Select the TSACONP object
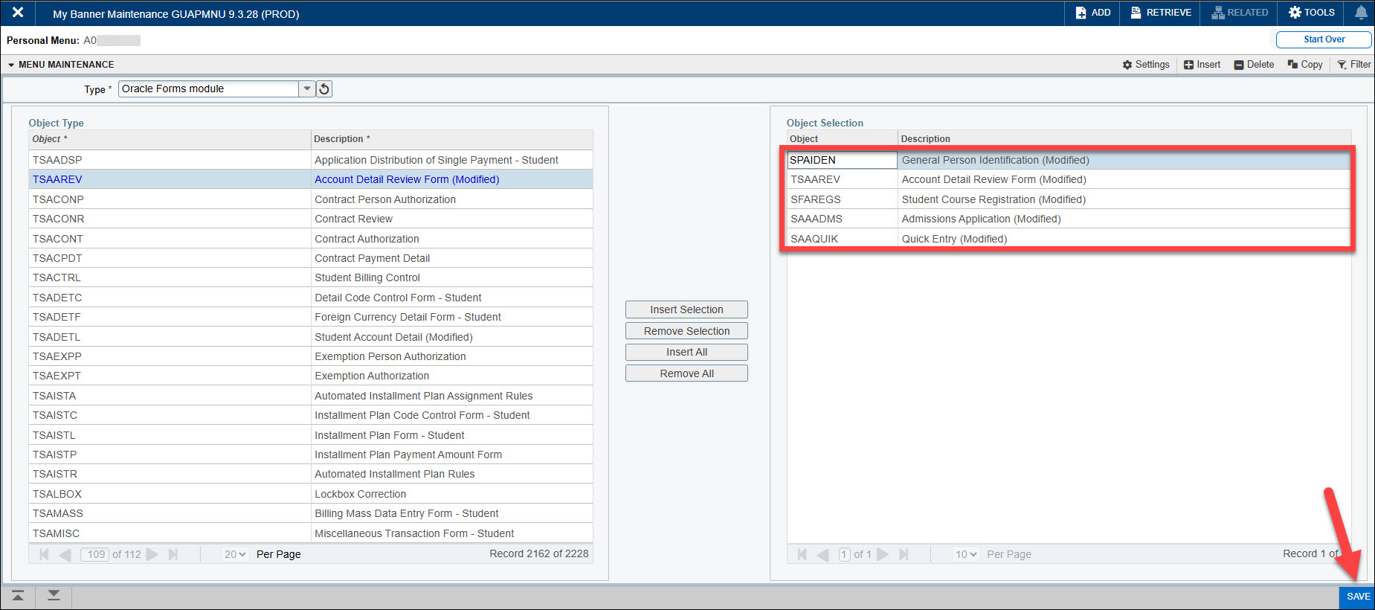This screenshot has height=610, width=1375. (58, 199)
